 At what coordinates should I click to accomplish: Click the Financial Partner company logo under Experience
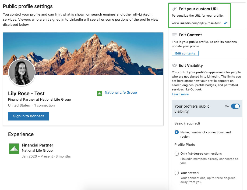tap(14, 148)
